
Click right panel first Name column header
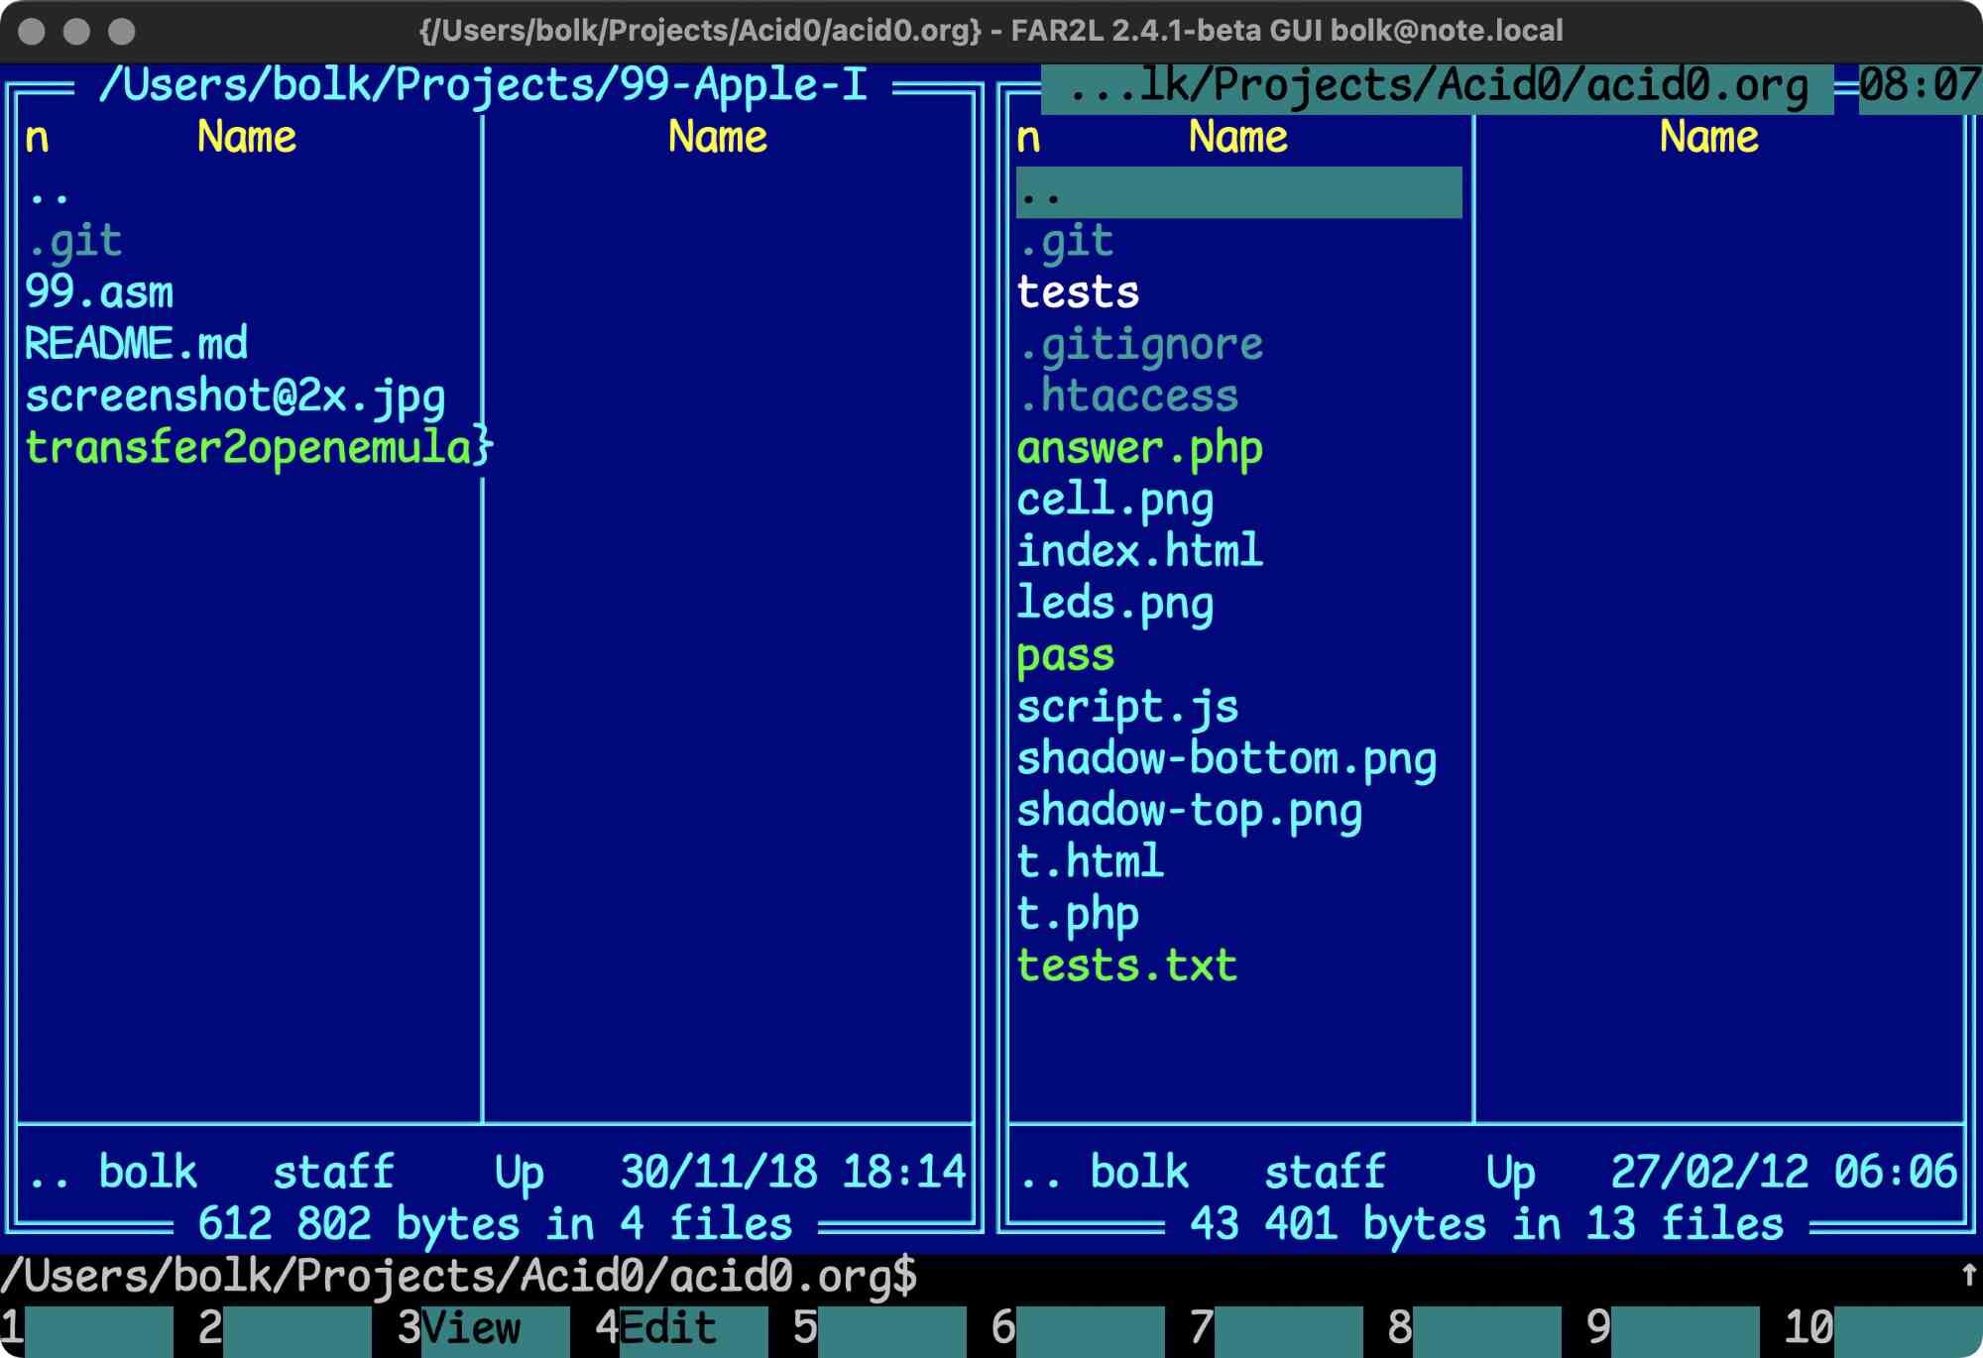click(1238, 138)
